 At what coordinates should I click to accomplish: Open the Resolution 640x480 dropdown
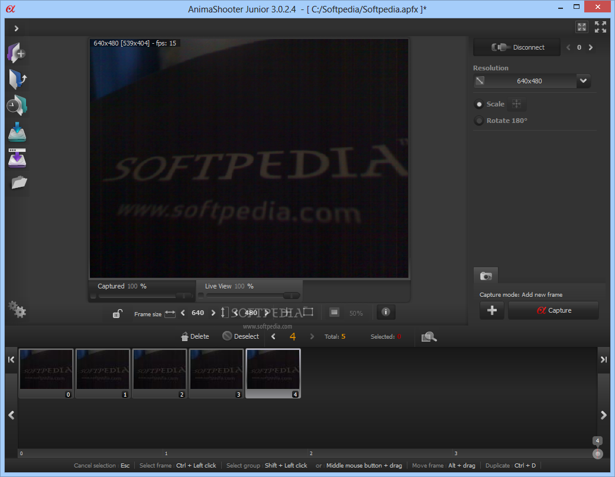(583, 81)
